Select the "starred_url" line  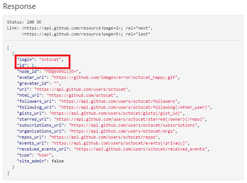click(112, 119)
